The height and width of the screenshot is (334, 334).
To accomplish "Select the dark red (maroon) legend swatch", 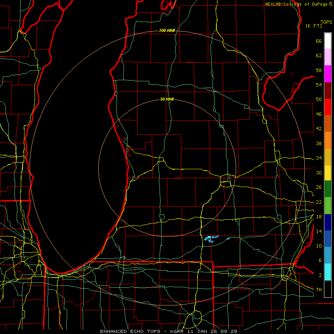I will 328,90.
